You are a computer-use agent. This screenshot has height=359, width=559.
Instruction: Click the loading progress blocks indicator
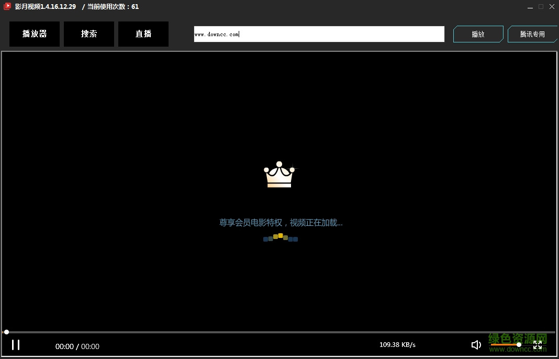coord(281,238)
